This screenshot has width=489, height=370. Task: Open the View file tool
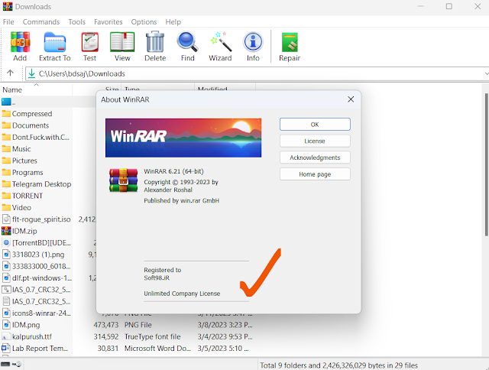coord(122,42)
